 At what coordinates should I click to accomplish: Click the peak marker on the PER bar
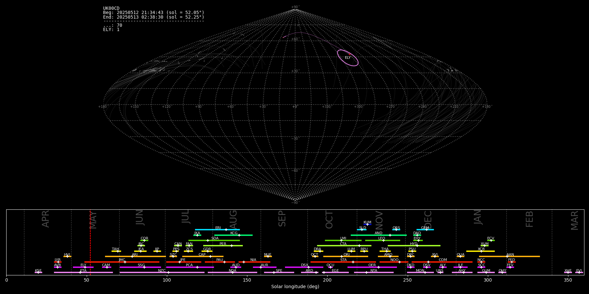[x=232, y=246]
